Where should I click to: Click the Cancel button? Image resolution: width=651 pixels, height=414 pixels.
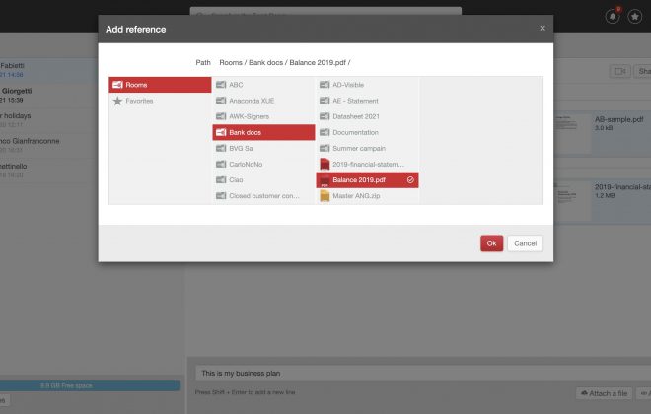point(525,242)
